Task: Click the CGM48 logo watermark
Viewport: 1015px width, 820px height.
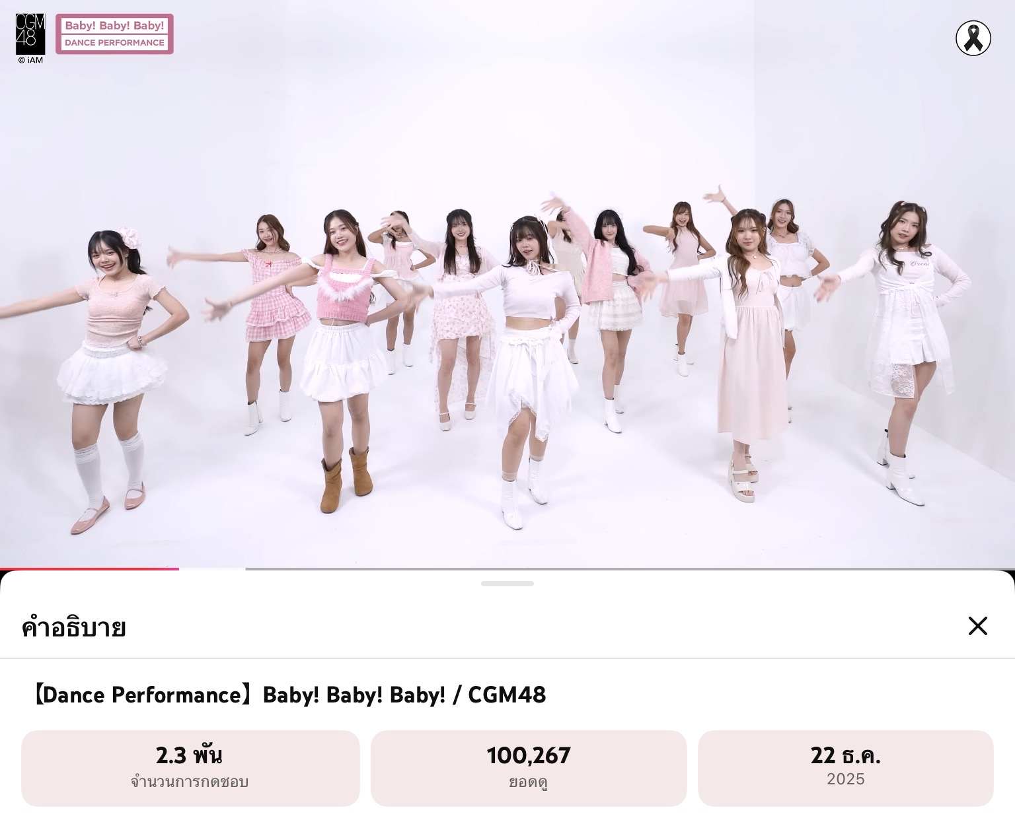Action: tap(30, 34)
